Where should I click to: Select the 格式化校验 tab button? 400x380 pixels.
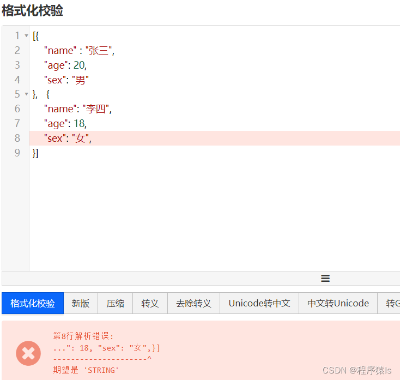(33, 303)
